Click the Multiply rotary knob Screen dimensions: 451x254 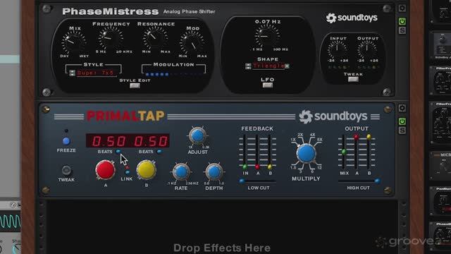[306, 153]
